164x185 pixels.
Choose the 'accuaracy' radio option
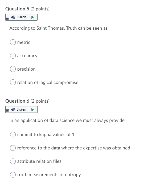13,56
